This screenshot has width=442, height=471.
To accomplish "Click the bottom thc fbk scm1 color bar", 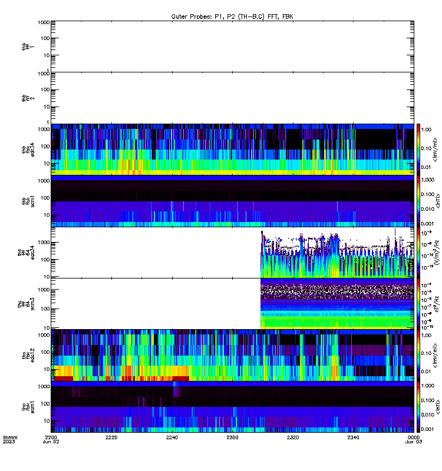I will click(418, 407).
